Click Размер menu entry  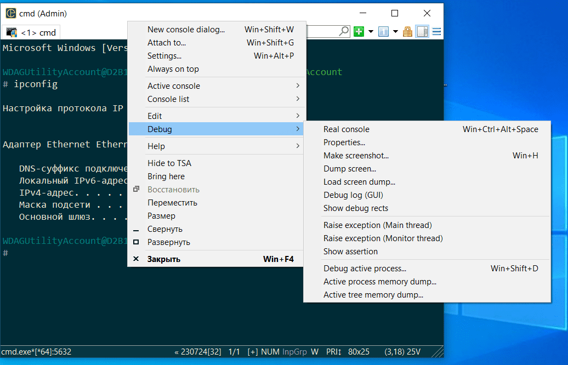pos(217,216)
